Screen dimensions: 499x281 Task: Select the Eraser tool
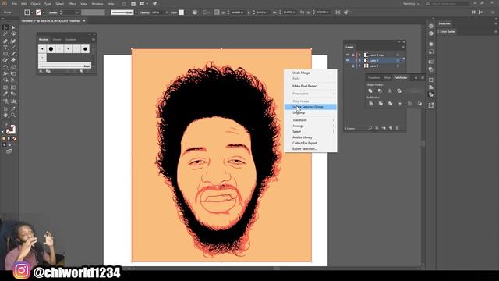pyautogui.click(x=13, y=60)
